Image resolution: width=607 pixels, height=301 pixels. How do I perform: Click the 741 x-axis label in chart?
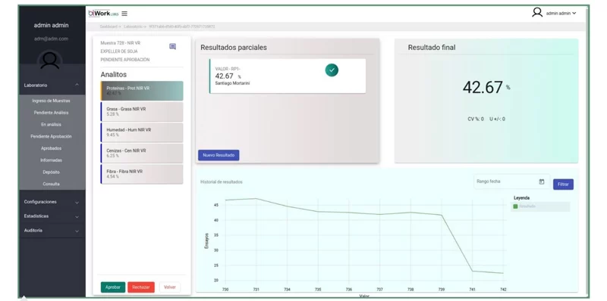pos(472,290)
